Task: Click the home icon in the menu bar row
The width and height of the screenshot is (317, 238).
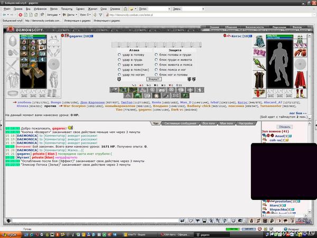Action: [x=126, y=9]
